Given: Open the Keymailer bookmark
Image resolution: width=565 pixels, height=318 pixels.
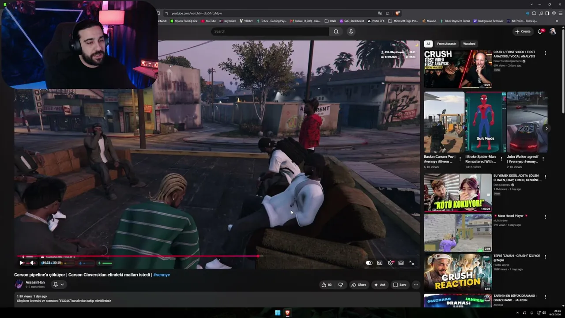Looking at the screenshot, I should point(227,21).
